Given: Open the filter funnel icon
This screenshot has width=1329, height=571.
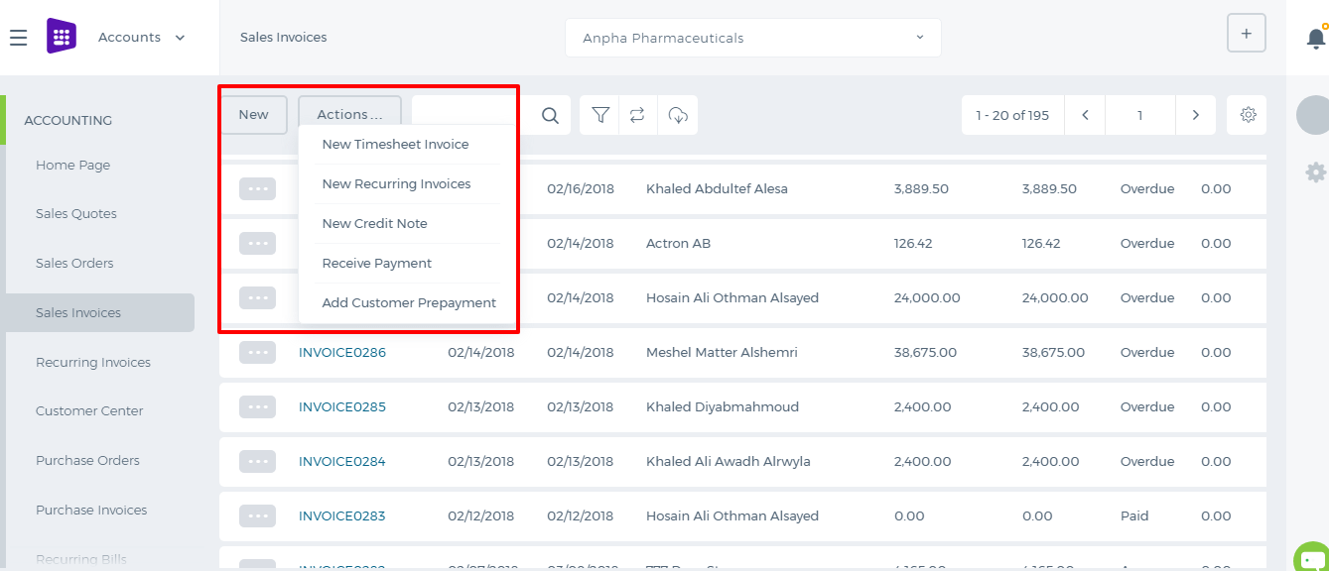Looking at the screenshot, I should click(600, 115).
